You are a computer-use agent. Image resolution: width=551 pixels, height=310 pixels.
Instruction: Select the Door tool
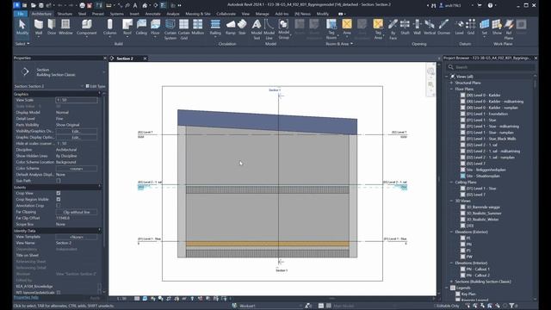pyautogui.click(x=52, y=27)
